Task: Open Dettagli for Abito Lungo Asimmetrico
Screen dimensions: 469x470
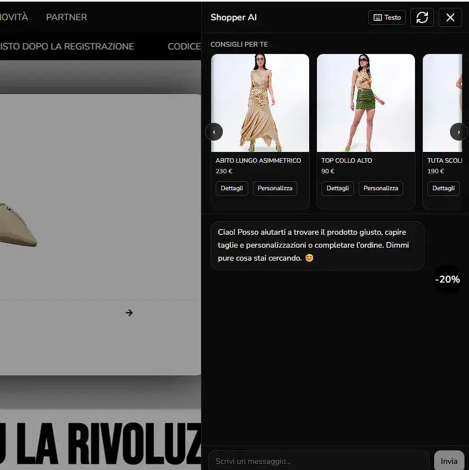Action: click(231, 188)
